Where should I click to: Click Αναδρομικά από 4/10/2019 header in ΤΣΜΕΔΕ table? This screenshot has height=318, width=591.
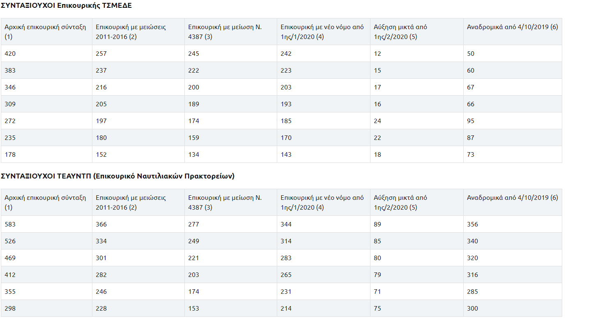pos(512,27)
